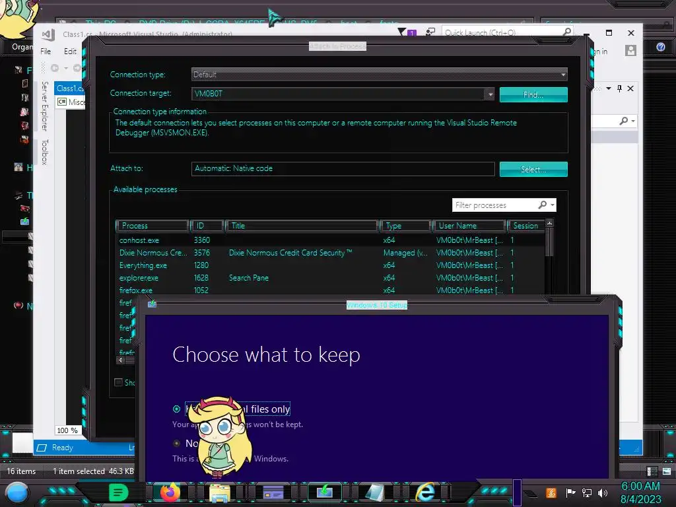Screen dimensions: 676x507
Task: Click the Organize menu in Explorer window
Action: click(22, 47)
